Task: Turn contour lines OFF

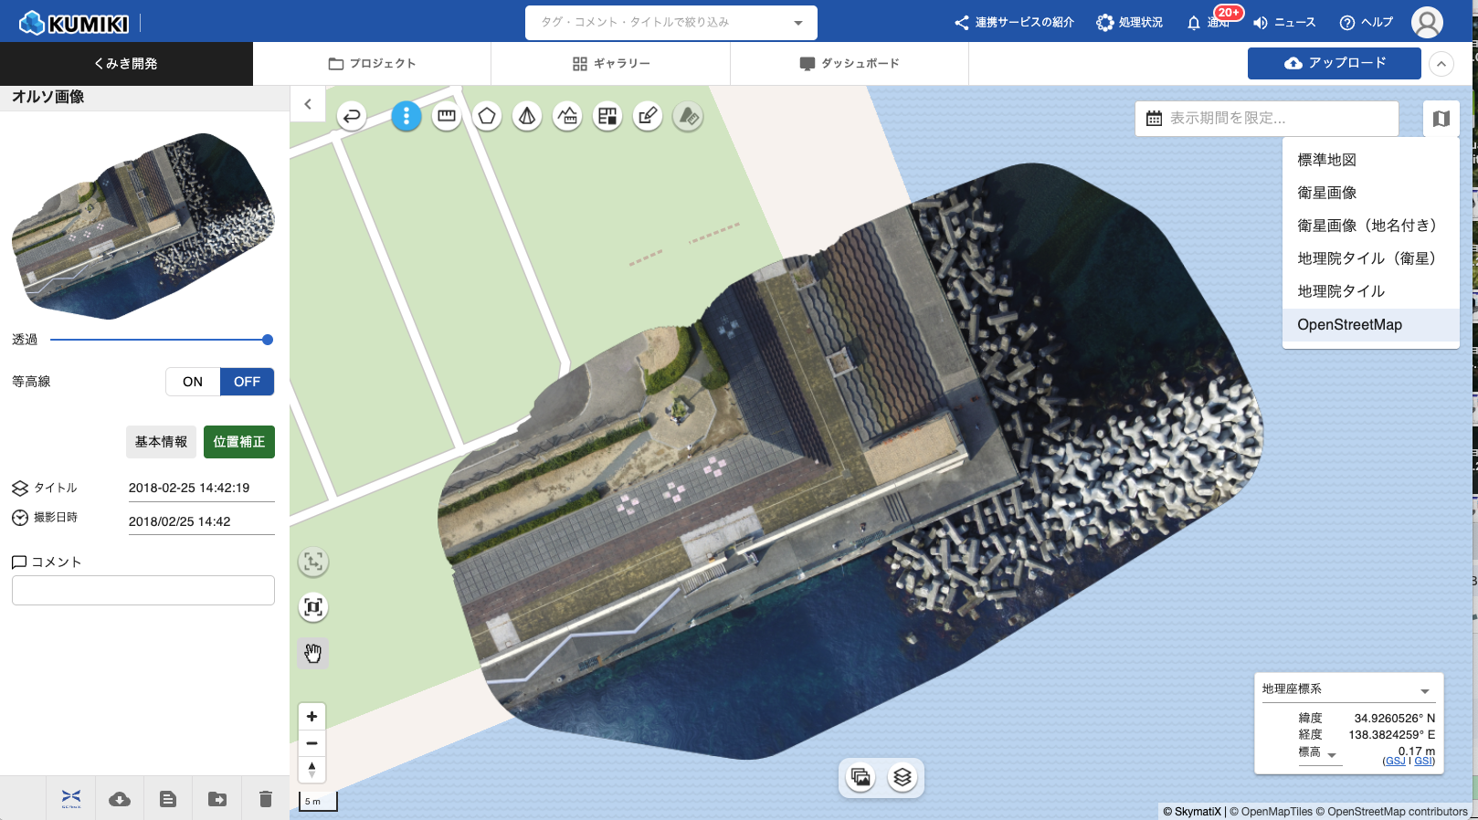Action: (x=247, y=382)
